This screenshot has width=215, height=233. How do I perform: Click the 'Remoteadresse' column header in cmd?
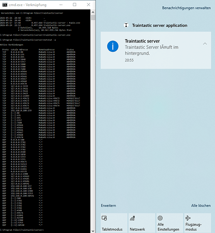coord(46,49)
